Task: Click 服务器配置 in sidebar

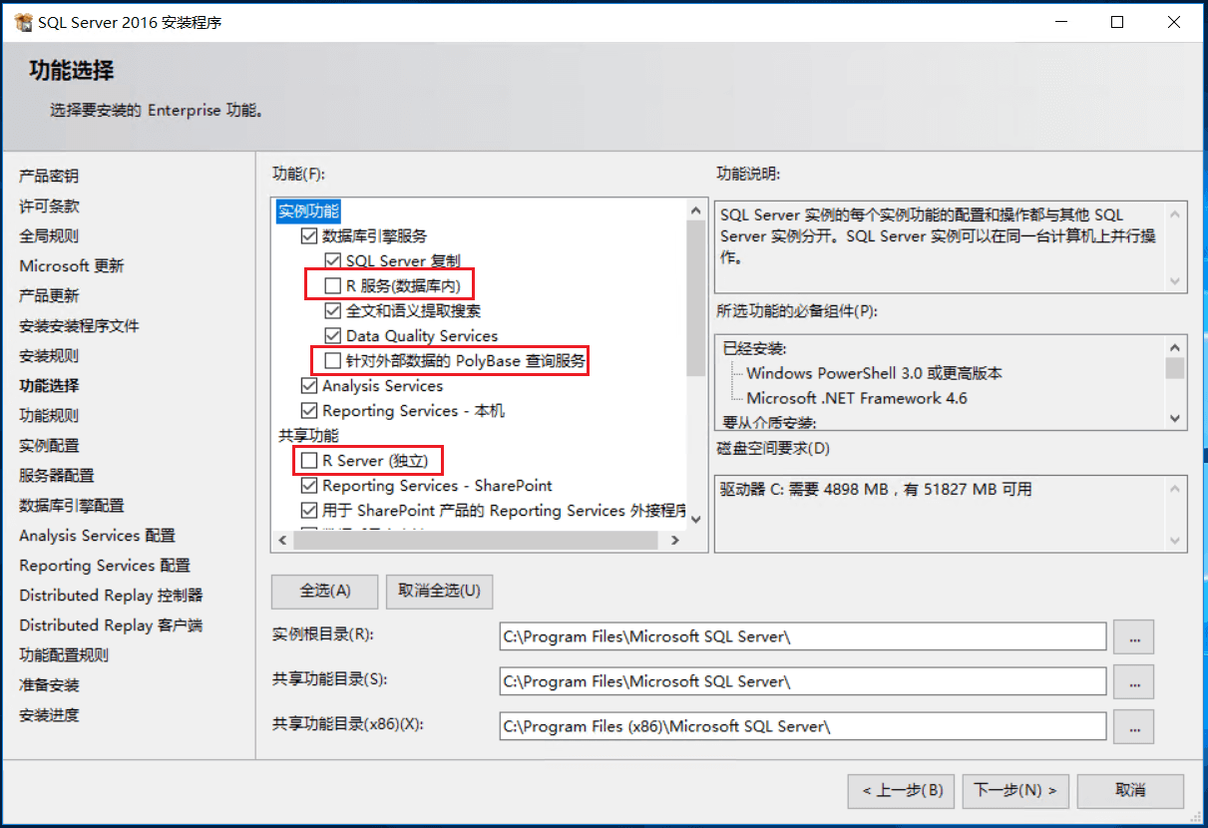Action: coord(57,476)
